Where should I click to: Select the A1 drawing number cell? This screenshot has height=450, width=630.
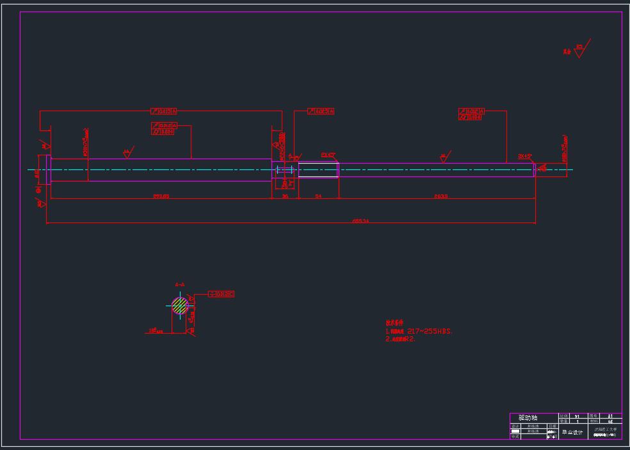610,416
